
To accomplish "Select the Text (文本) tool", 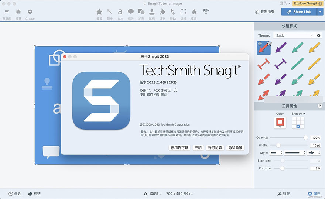I will click(x=120, y=12).
